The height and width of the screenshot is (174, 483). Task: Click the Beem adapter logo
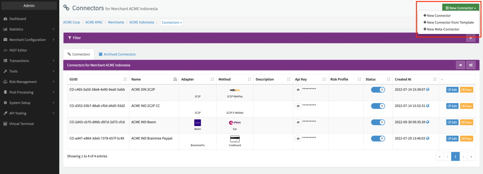point(197,122)
